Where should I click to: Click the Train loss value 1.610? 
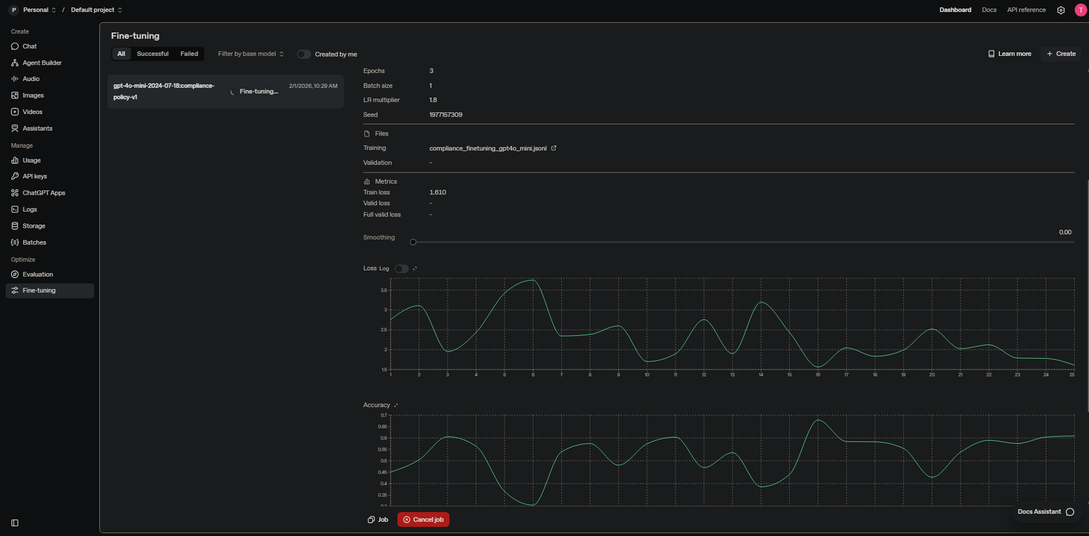[x=437, y=193]
